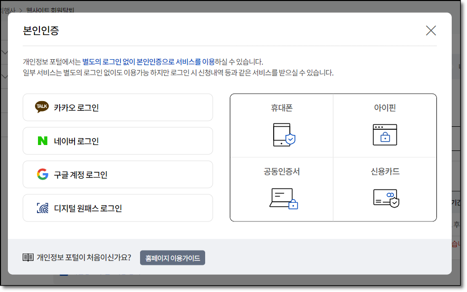Screen dimensions: 467x292
Task: Choose 신용카드 as verification method
Action: 385,188
